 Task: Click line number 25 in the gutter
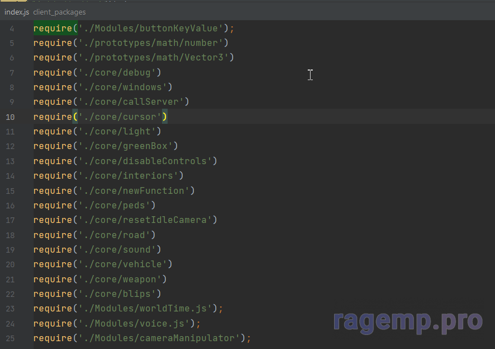point(10,338)
